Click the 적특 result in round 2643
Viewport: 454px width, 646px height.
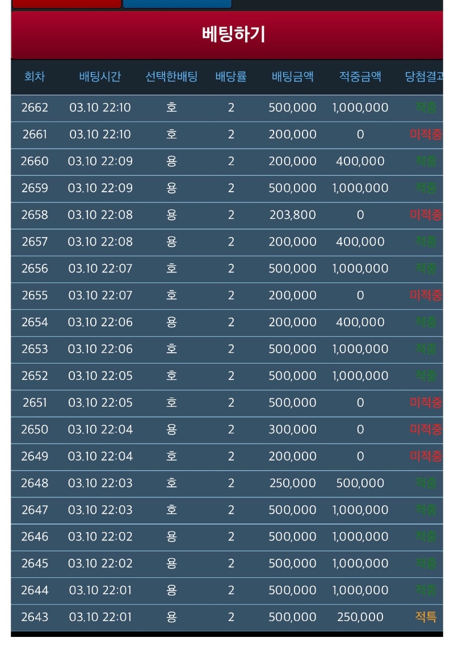pos(426,617)
